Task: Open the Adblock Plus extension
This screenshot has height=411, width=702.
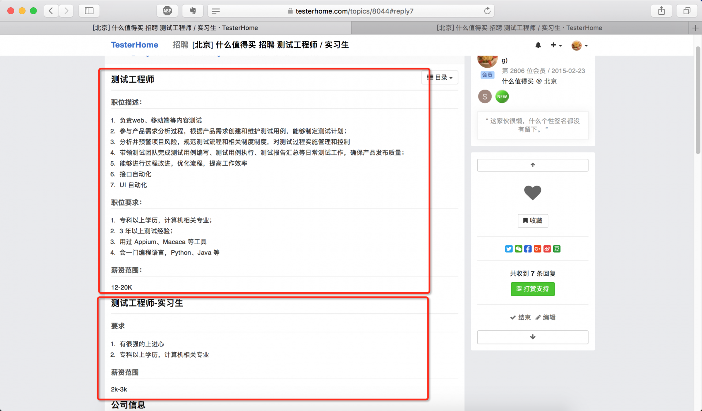Action: pos(167,11)
